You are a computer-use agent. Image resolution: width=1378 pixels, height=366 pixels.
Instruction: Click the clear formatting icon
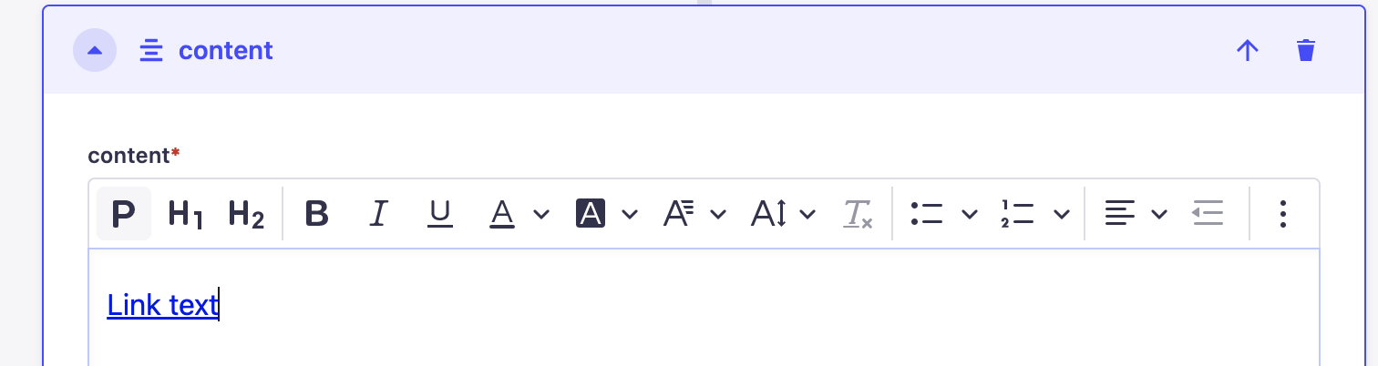pyautogui.click(x=858, y=214)
